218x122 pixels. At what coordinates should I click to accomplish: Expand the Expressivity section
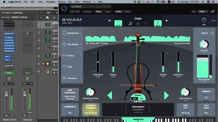[72, 33]
